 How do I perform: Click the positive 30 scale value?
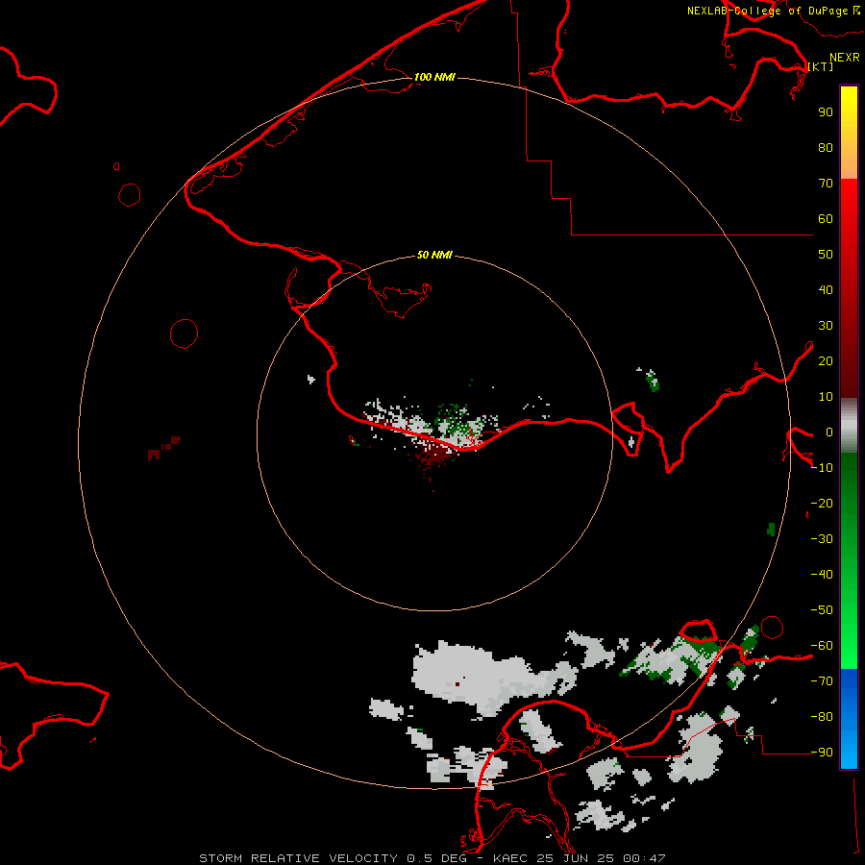point(826,326)
